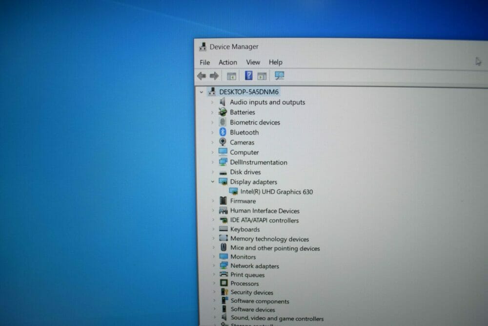488x326 pixels.
Task: Select the Sound, video and game controllers label
Action: click(x=277, y=318)
